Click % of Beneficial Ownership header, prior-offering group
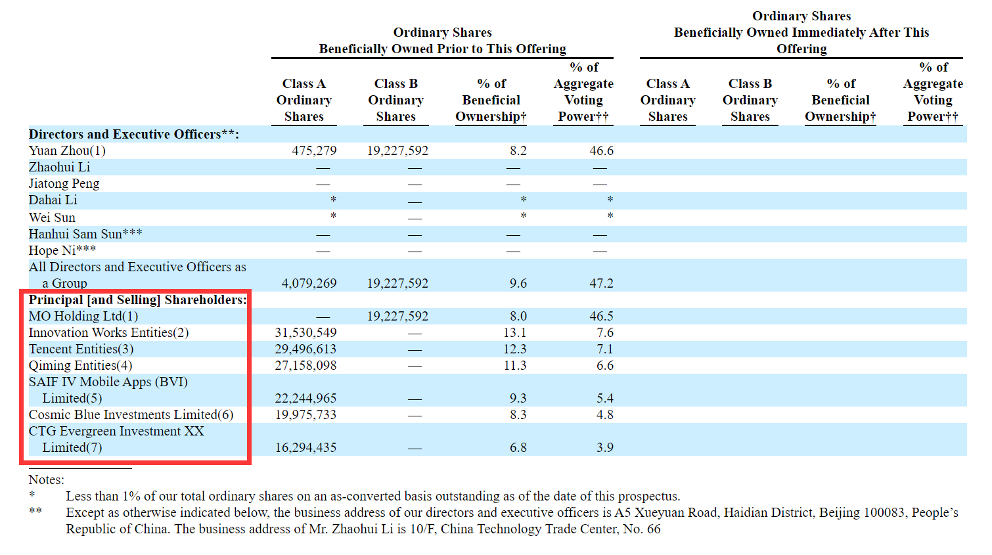992x555 pixels. tap(491, 100)
